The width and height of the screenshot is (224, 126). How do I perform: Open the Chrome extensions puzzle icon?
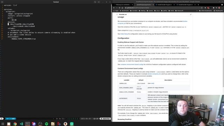point(213,8)
